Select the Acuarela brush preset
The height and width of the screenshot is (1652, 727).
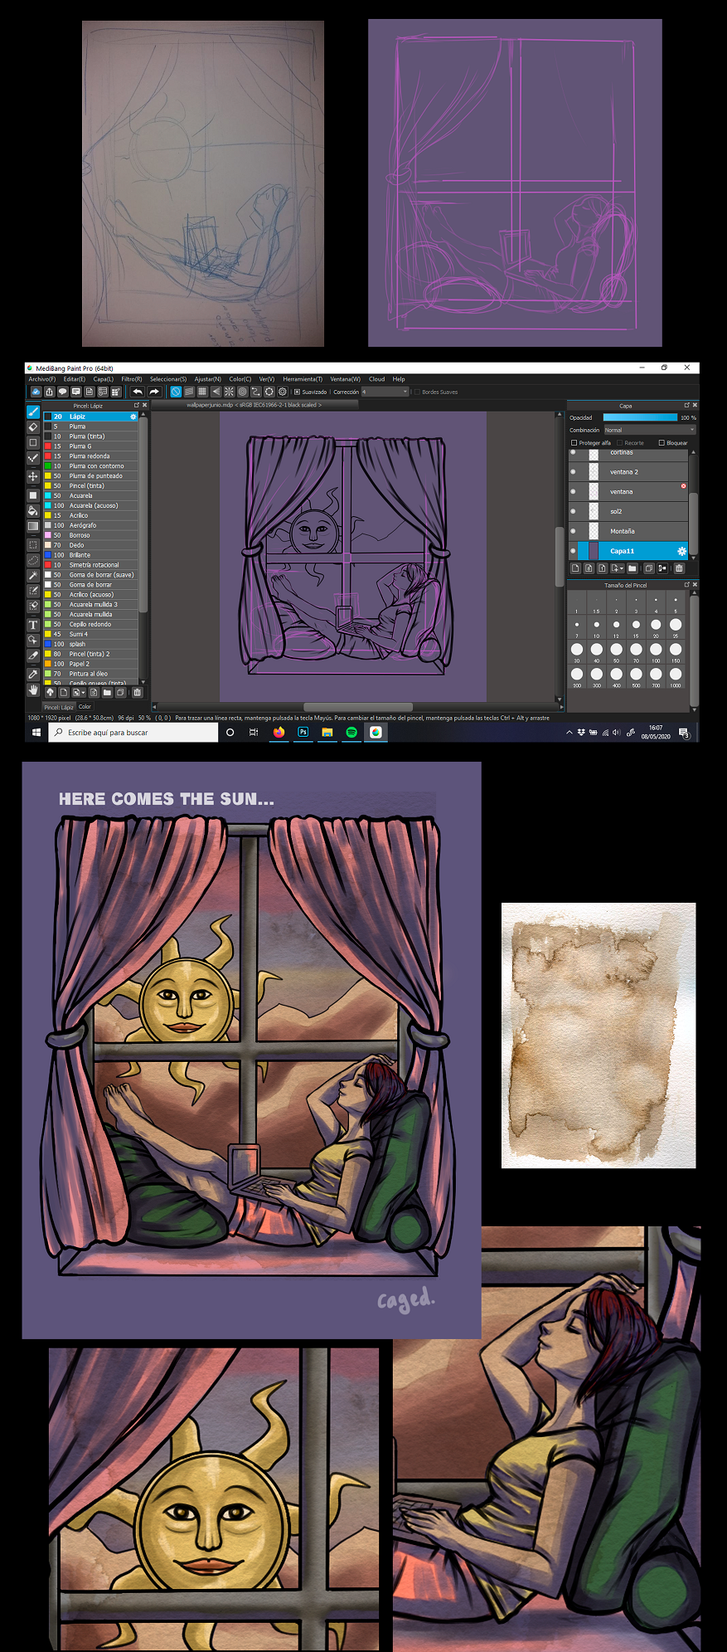[x=90, y=495]
